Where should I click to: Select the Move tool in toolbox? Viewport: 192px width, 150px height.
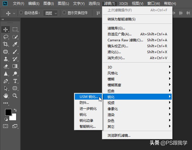point(6,30)
